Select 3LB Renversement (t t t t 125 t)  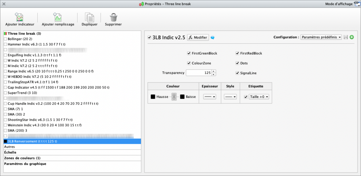click(72, 141)
